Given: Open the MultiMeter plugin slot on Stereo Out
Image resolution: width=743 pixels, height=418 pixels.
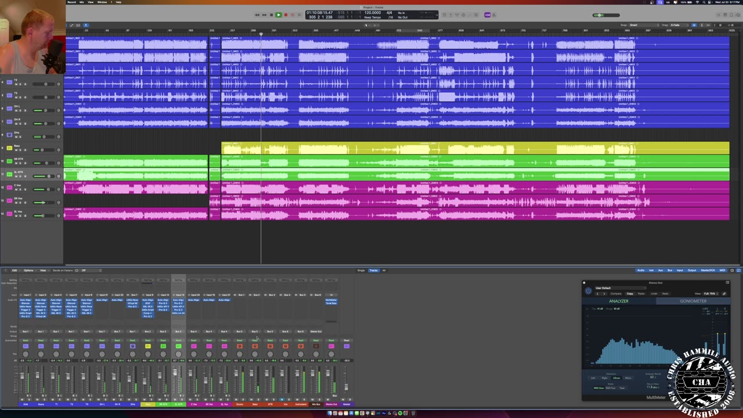Looking at the screenshot, I should click(331, 300).
